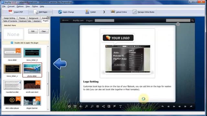The width and height of the screenshot is (207, 116).
Task: Select the news_ticker_h plugin thumbnail
Action: pyautogui.click(x=32, y=53)
